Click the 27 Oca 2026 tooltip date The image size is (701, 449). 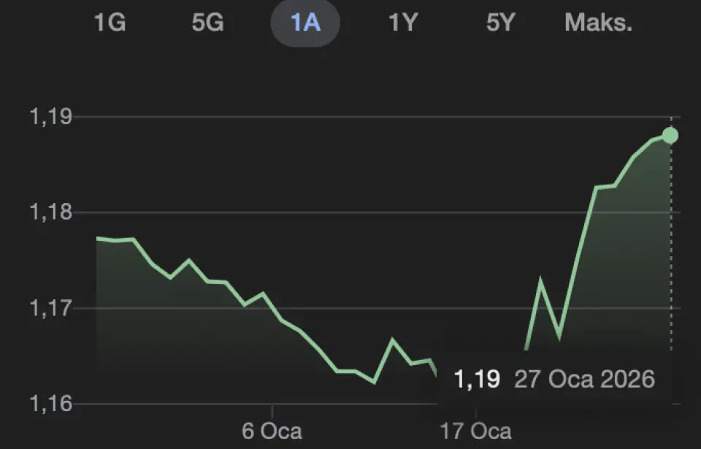[x=584, y=380]
